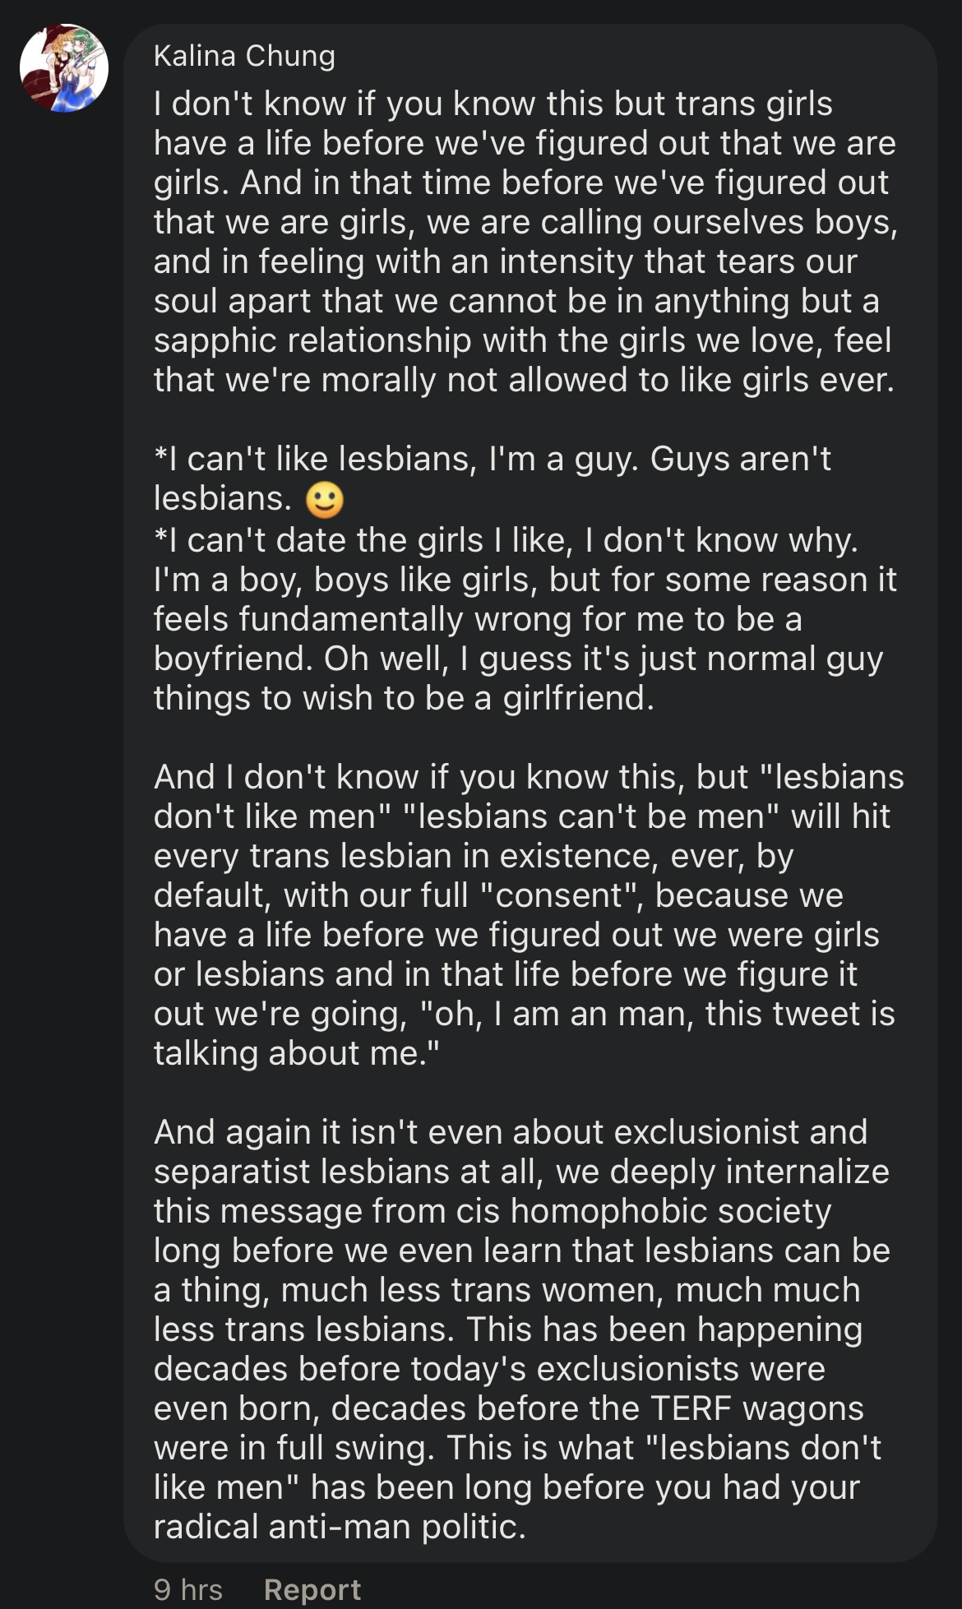The width and height of the screenshot is (962, 1609).
Task: Tap the line starting "And again it isn't even"
Action: 511,1132
